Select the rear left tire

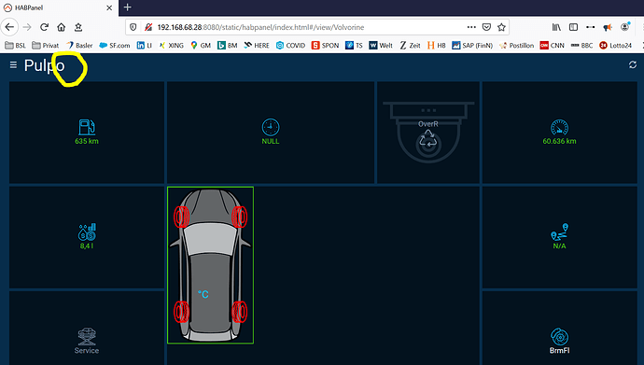click(x=181, y=312)
